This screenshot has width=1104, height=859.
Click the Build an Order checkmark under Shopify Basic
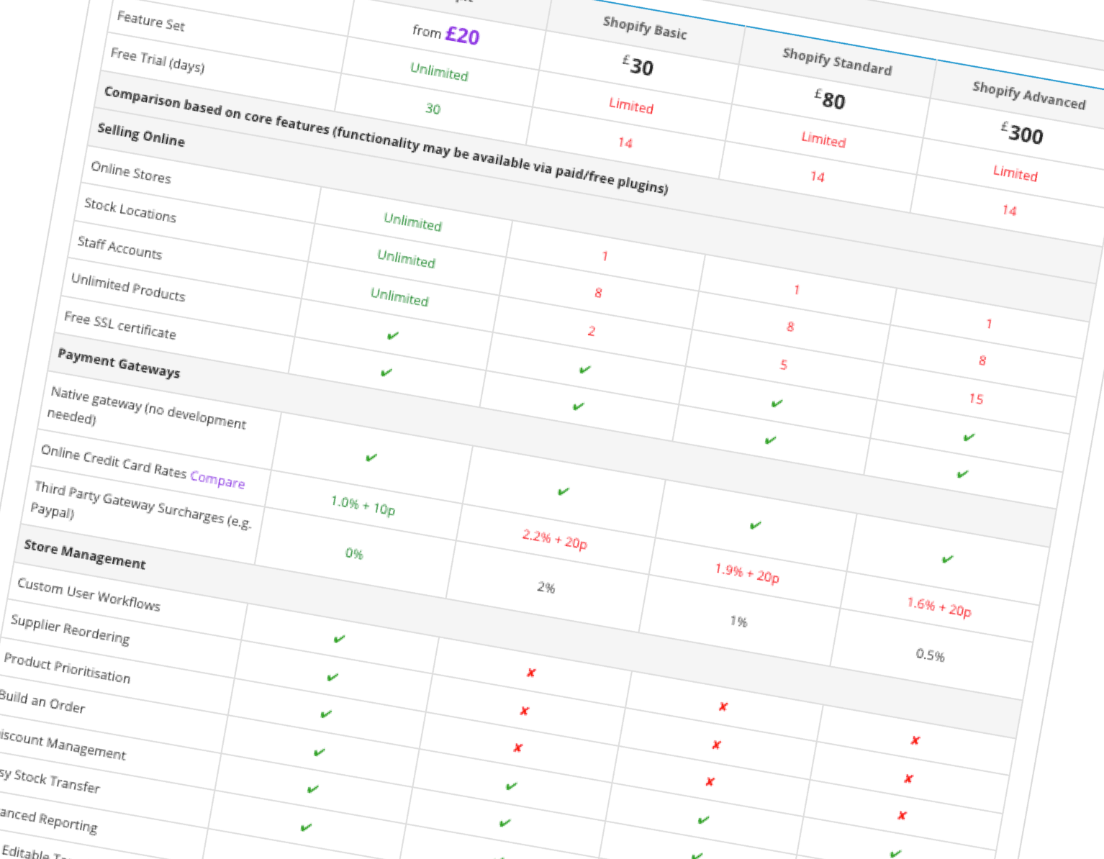pos(511,786)
